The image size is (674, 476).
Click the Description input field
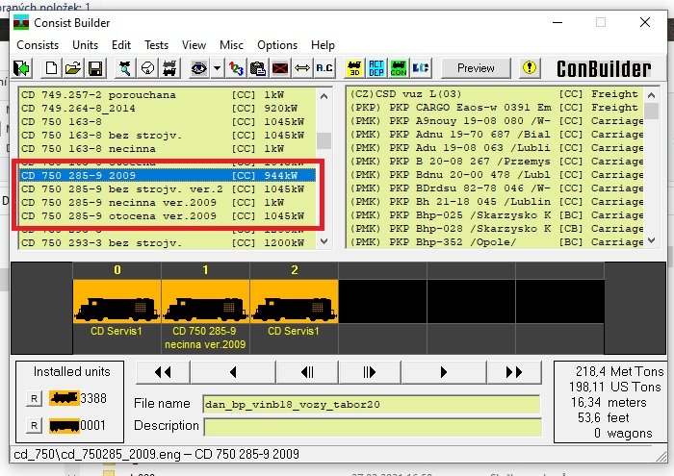coord(374,425)
